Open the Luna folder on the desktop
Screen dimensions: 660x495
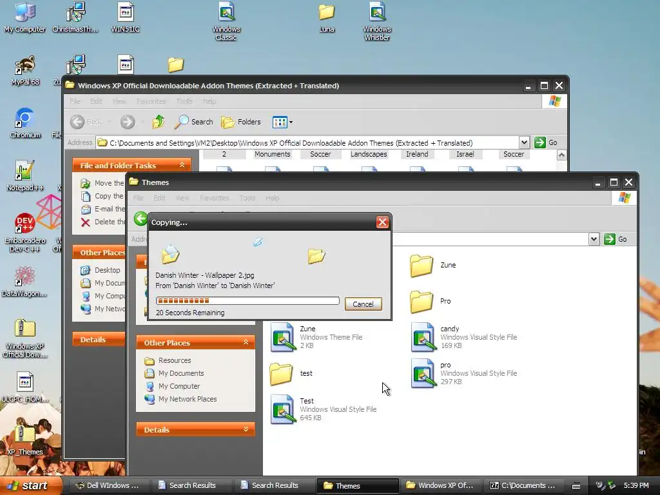[327, 17]
